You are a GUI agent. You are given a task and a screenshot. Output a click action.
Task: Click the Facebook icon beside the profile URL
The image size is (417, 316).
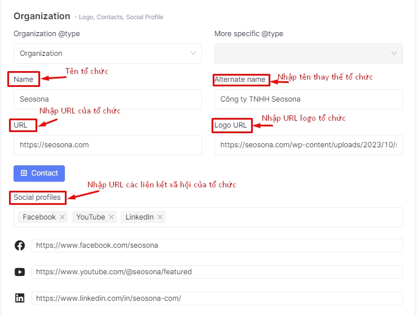(20, 245)
